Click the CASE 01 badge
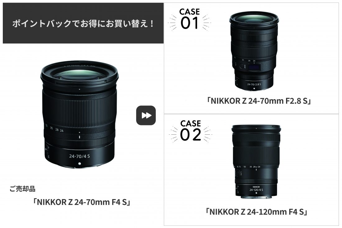This screenshot has height=228, width=342. (189, 19)
